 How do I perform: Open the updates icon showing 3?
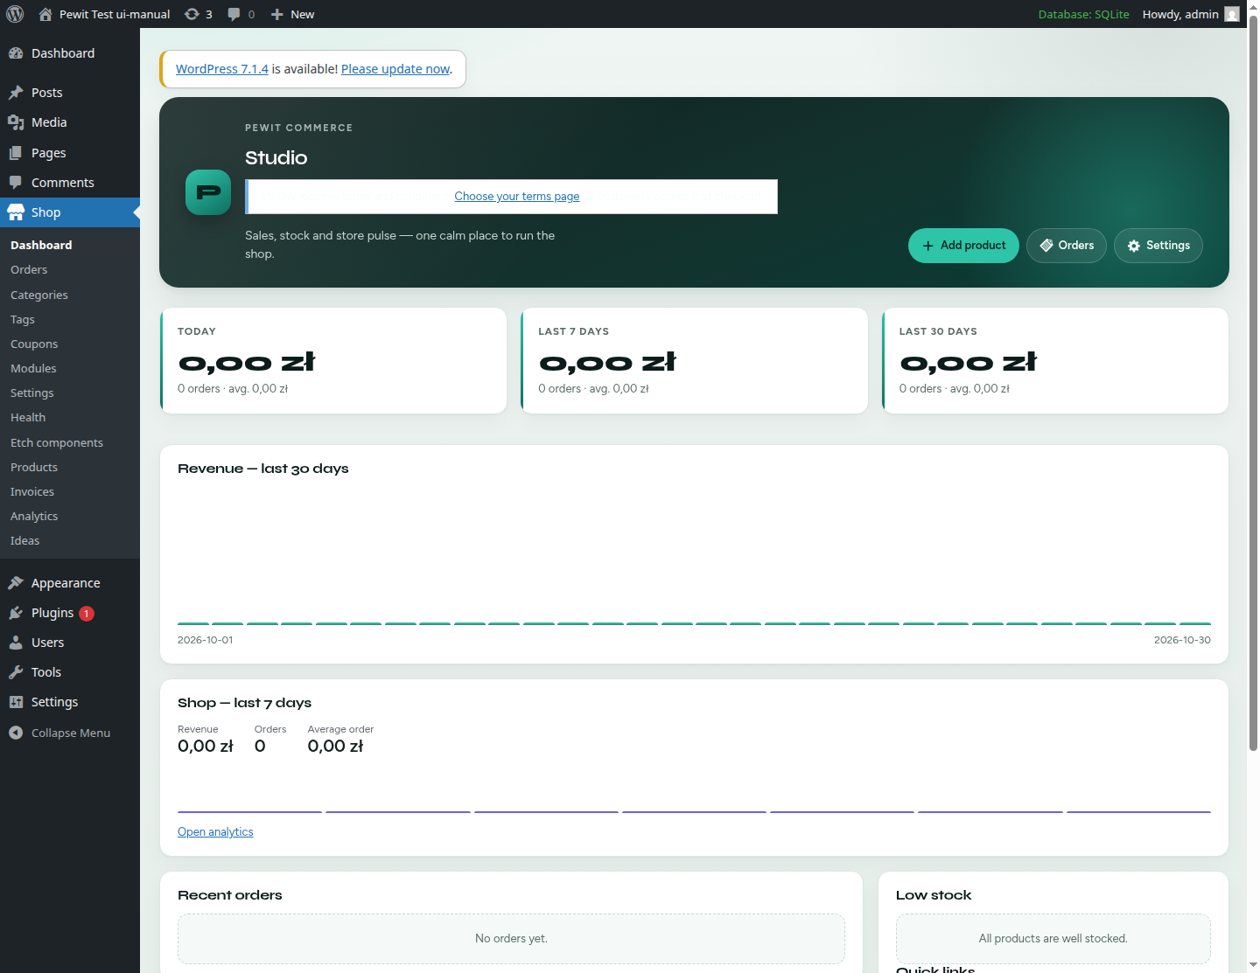click(x=192, y=14)
